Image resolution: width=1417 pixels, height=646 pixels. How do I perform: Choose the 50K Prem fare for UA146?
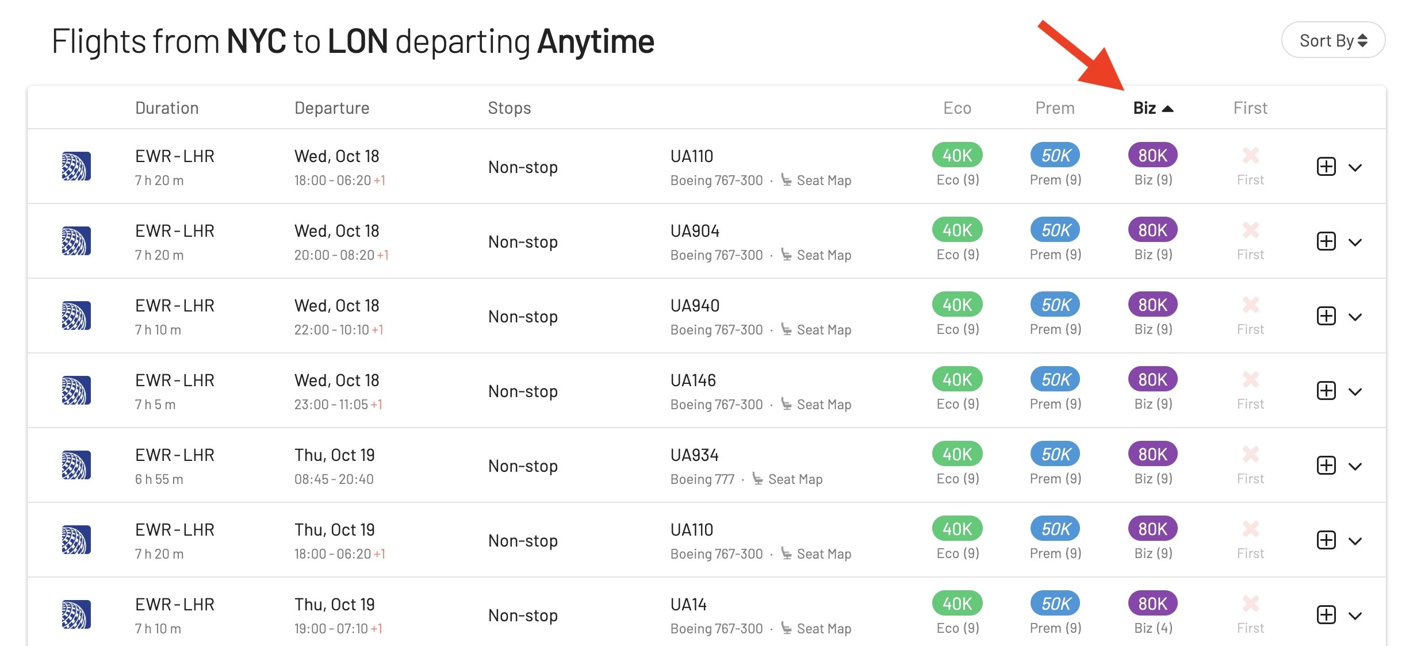pyautogui.click(x=1055, y=379)
